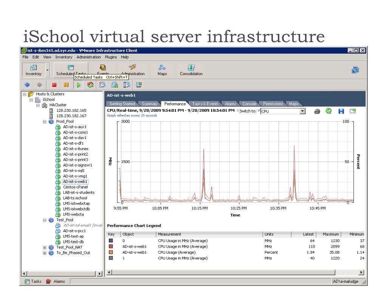The width and height of the screenshot is (387, 290).
Task: Open the Inventory toolbar button
Action: coord(34,70)
